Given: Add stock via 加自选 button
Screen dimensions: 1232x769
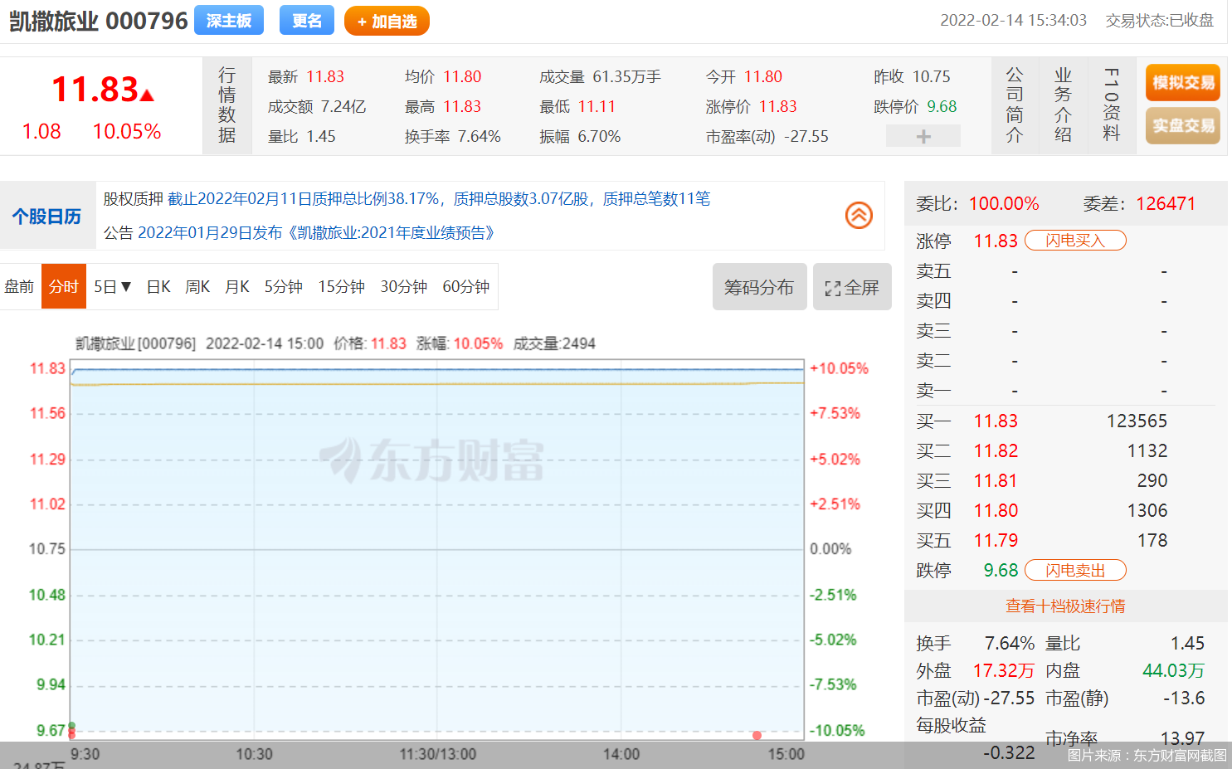Looking at the screenshot, I should pyautogui.click(x=387, y=21).
